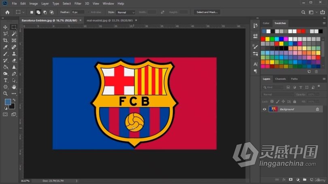This screenshot has width=328, height=184.
Task: Open the Swatches panel options menu
Action: (x=324, y=23)
